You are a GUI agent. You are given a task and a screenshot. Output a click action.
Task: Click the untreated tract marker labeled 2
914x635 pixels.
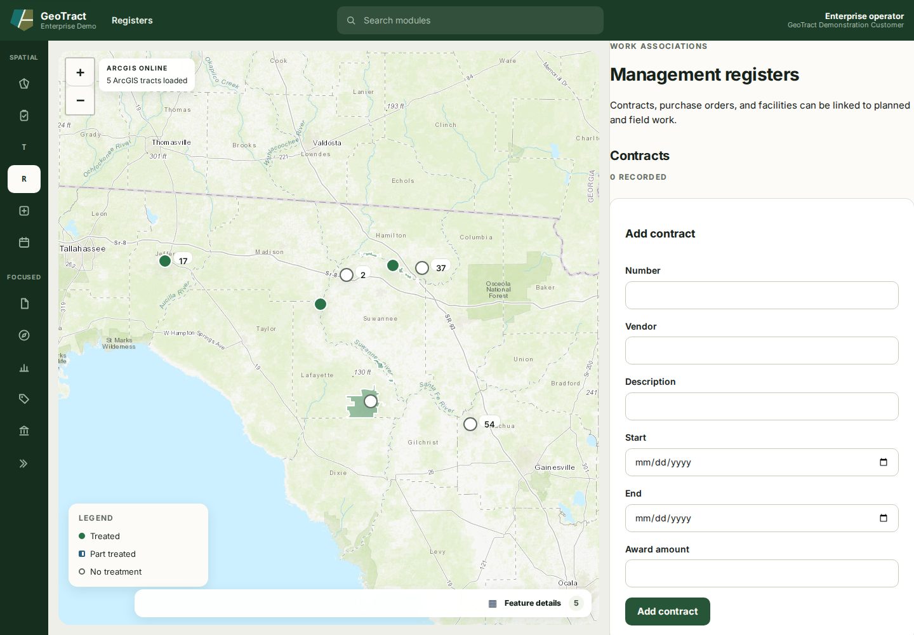pyautogui.click(x=347, y=275)
